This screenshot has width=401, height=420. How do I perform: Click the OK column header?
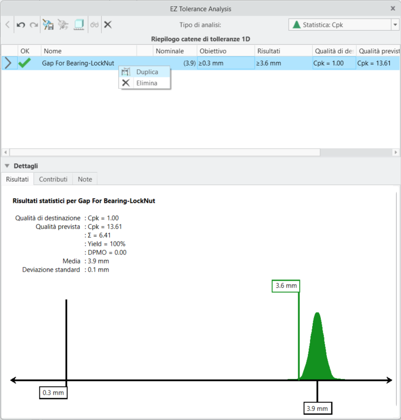point(30,51)
